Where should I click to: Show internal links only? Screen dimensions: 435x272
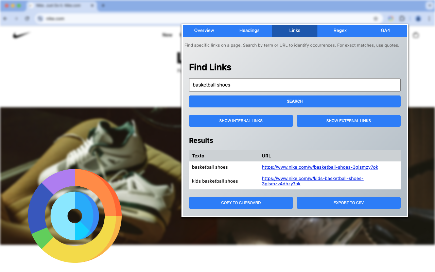(x=241, y=121)
